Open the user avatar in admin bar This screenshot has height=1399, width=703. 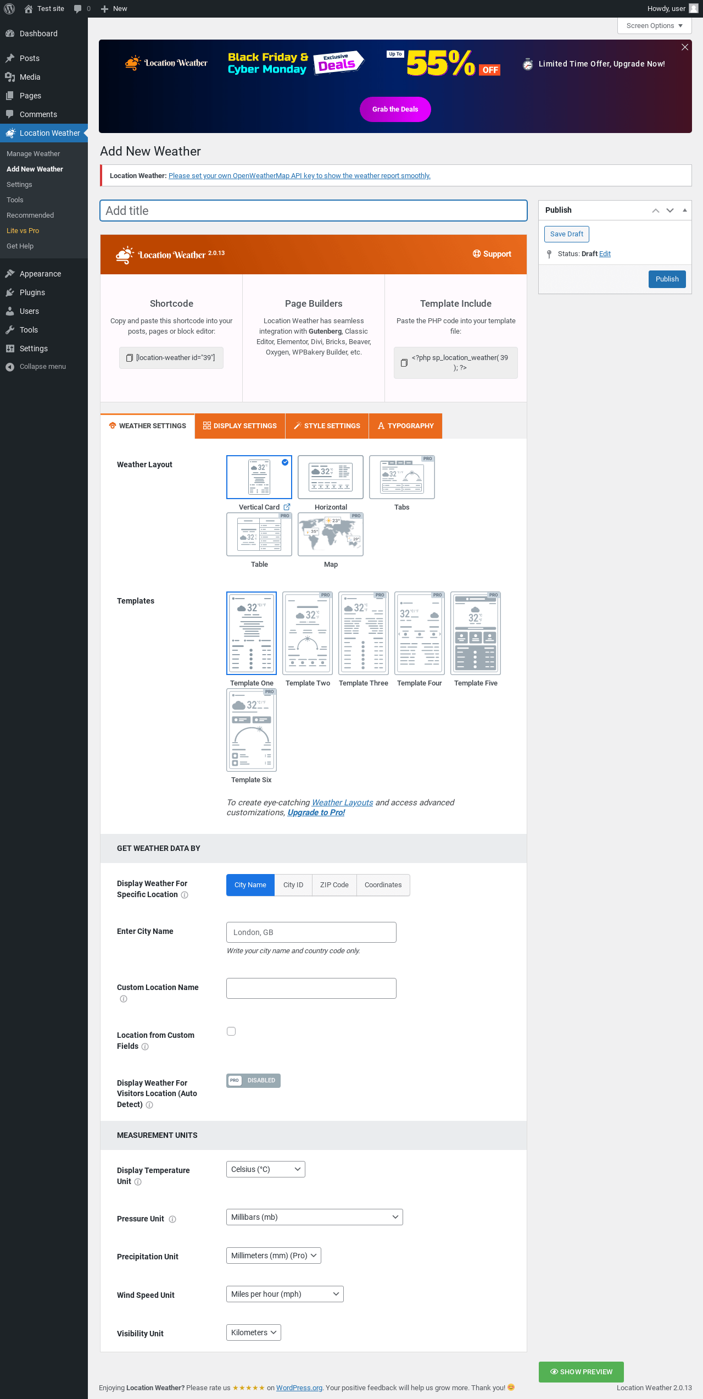pos(694,9)
